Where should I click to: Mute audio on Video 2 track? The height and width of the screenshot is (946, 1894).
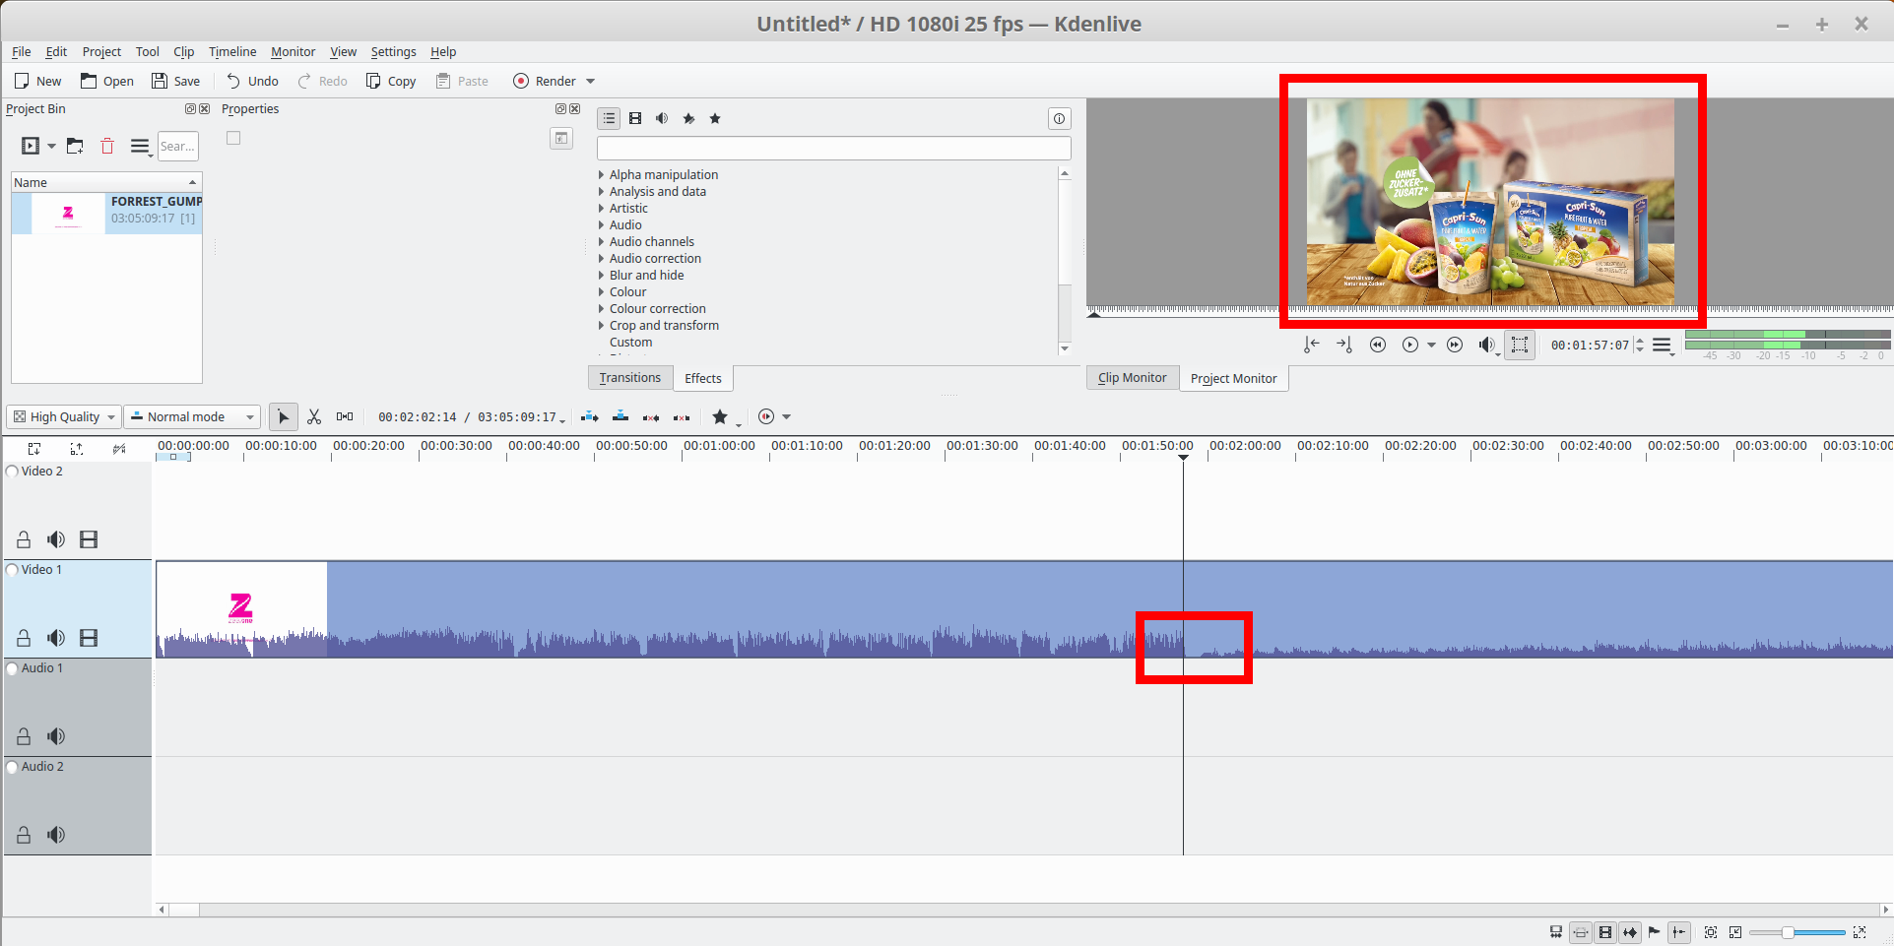click(x=56, y=539)
